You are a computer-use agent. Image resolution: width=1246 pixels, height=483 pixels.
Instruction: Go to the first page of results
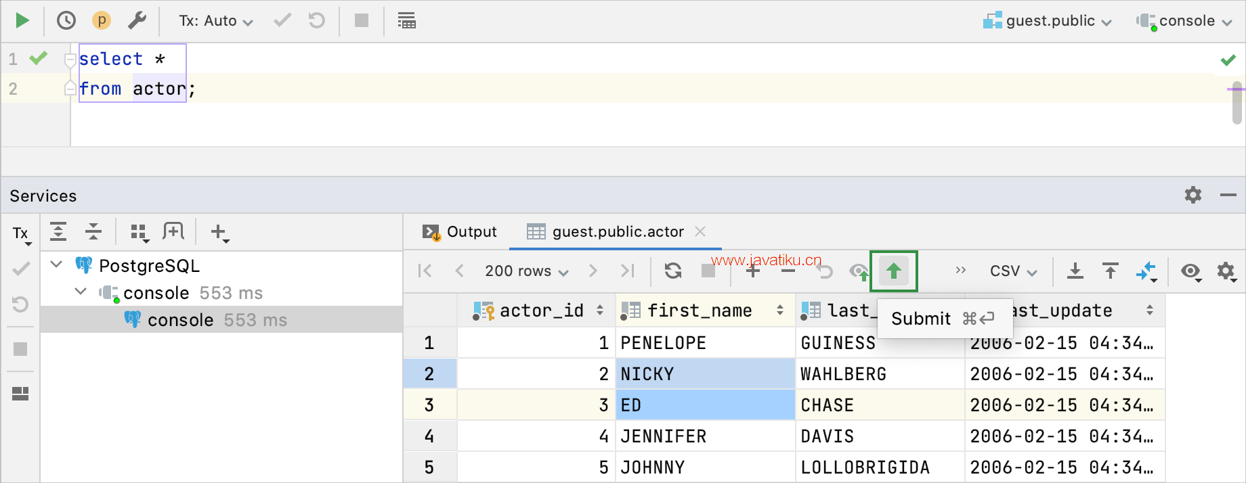pyautogui.click(x=425, y=271)
